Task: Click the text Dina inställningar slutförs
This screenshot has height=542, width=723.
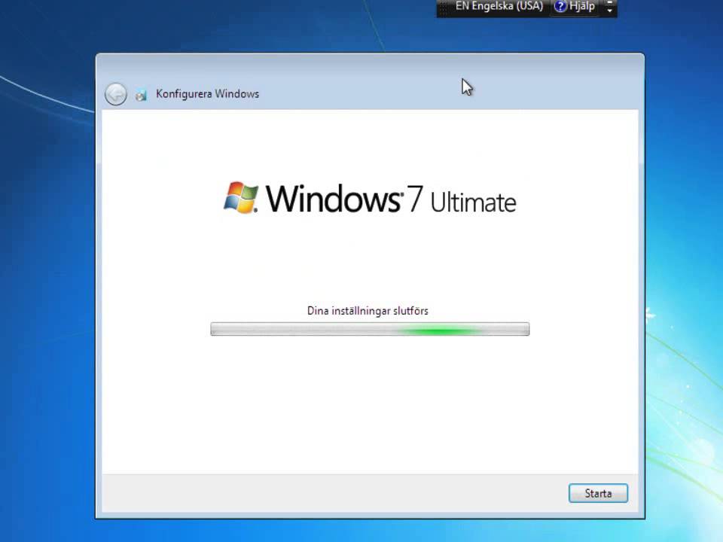Action: point(368,311)
